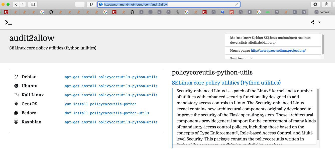Image resolution: width=335 pixels, height=151 pixels.
Task: Click the package description scrollbar
Action: 318,114
